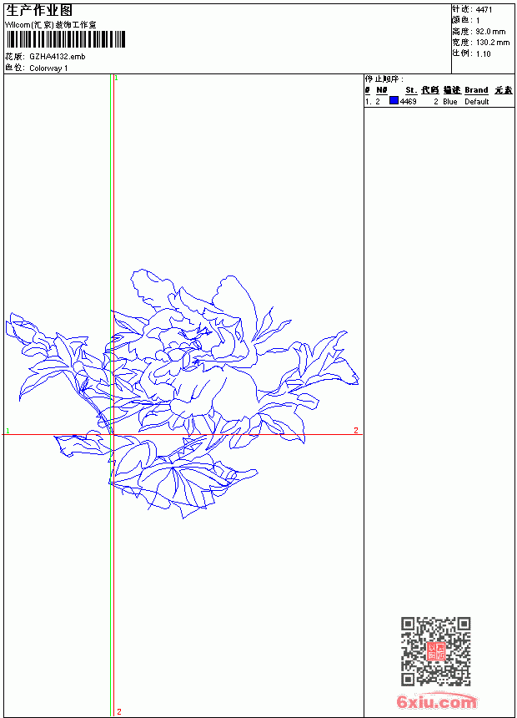The image size is (517, 718).
Task: Select the stitch count 4469 entry
Action: pos(408,101)
